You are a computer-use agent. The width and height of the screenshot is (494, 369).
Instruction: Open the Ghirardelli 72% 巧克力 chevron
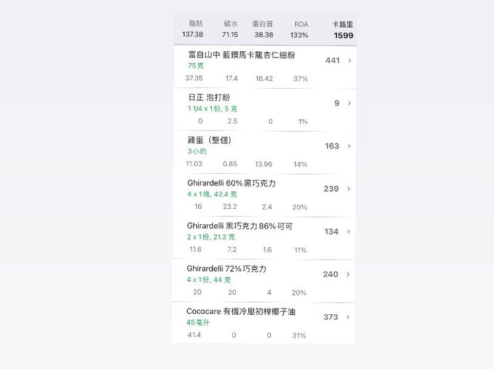tap(348, 274)
